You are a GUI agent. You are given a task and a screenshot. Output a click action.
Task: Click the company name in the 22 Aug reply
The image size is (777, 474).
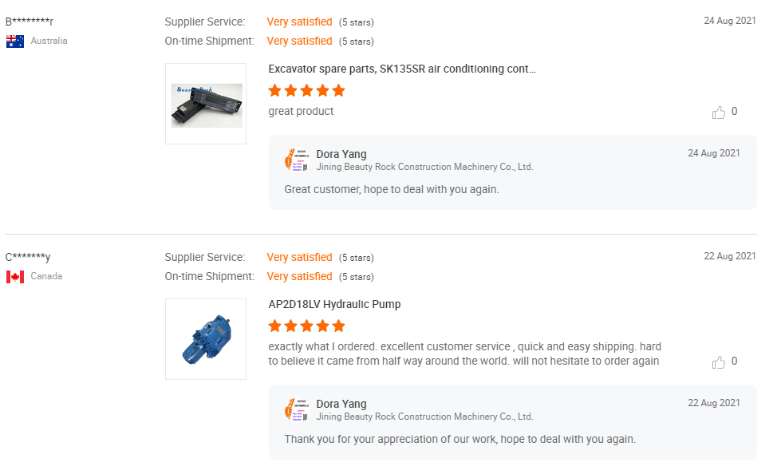424,417
